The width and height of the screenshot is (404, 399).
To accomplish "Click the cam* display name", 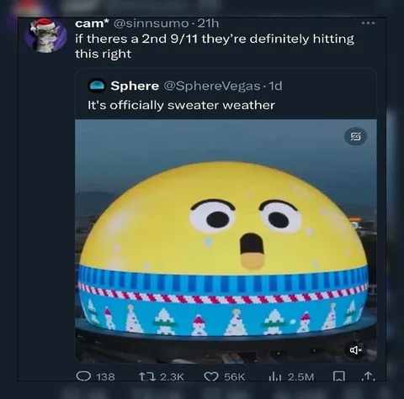I will pos(92,24).
